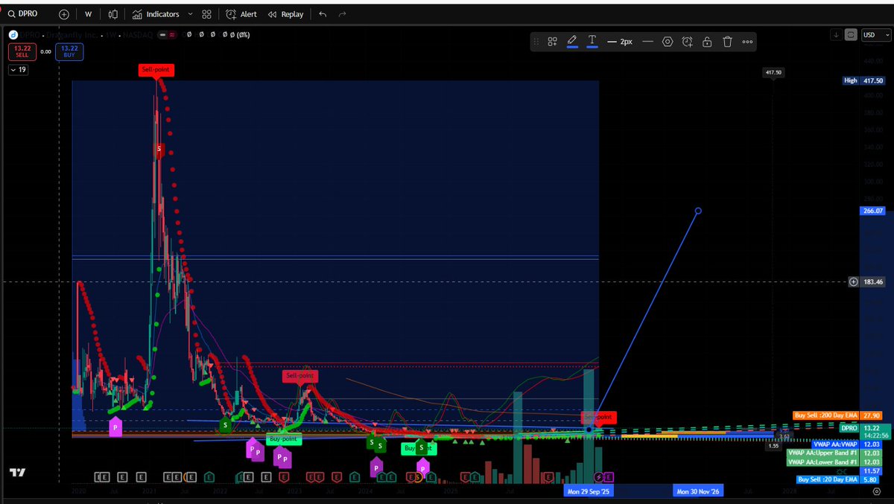This screenshot has width=894, height=504.
Task: Choose line style in drawing toolbar
Action: click(x=647, y=42)
